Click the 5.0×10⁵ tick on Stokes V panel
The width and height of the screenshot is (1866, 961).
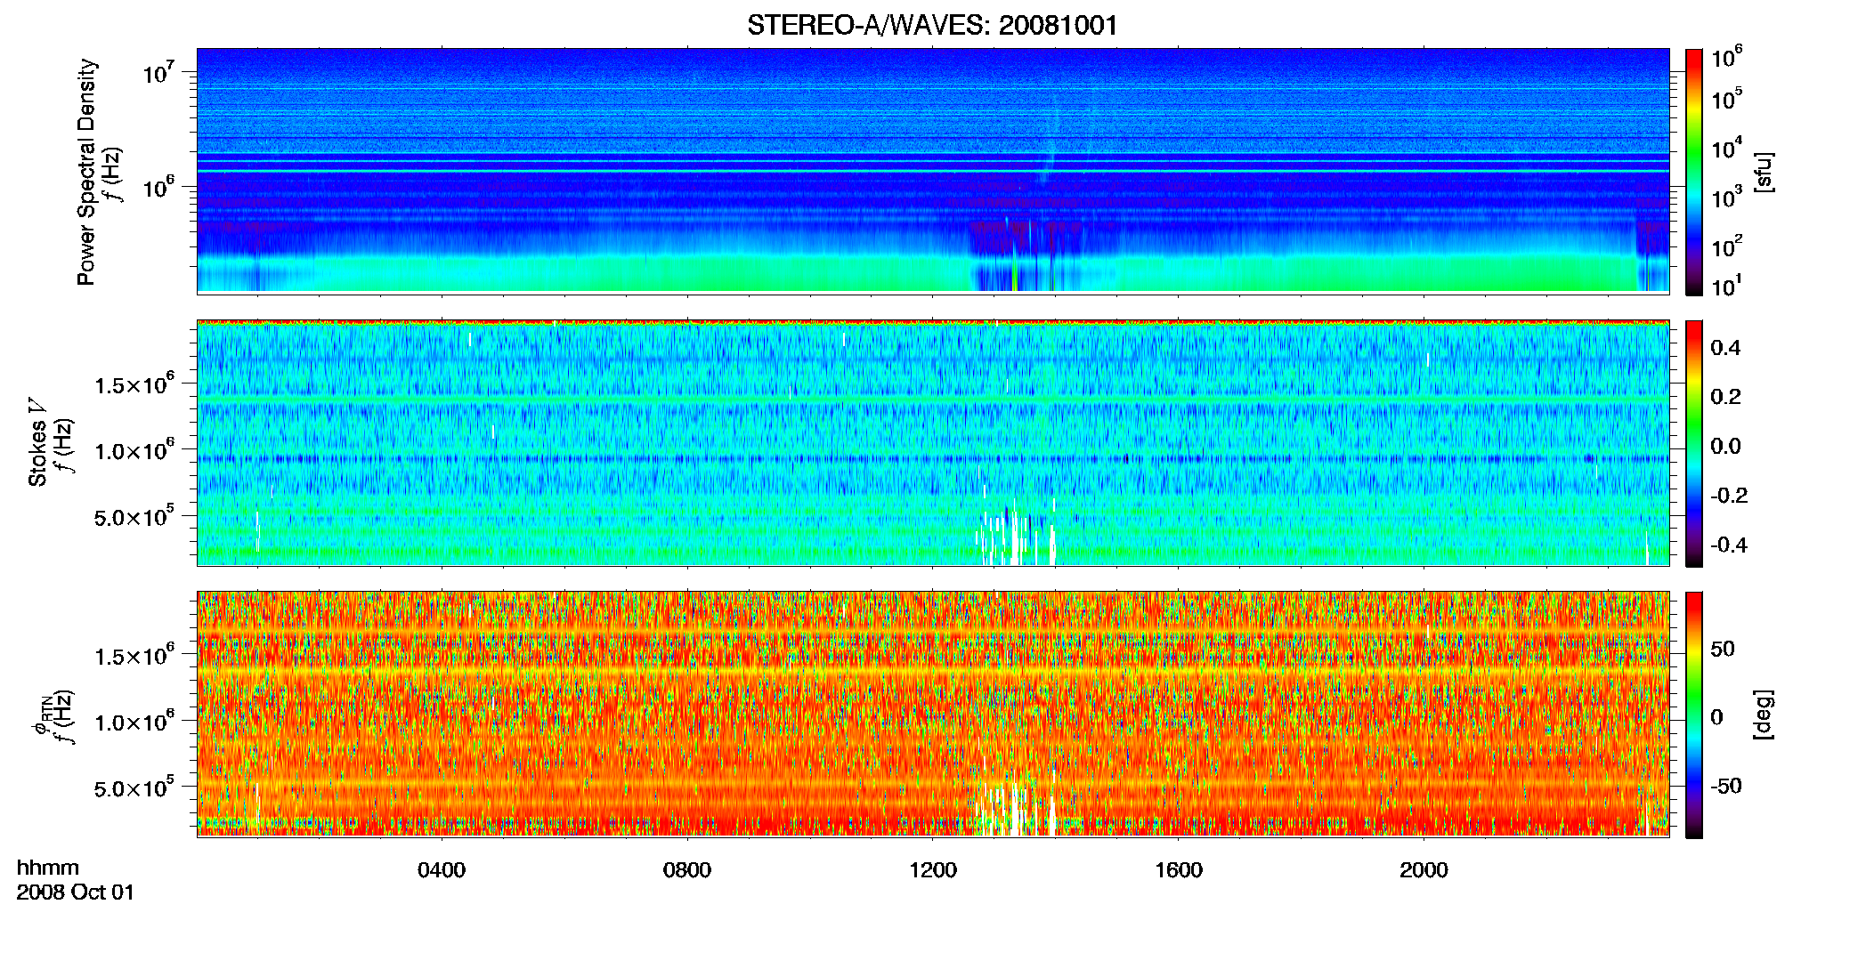click(134, 516)
